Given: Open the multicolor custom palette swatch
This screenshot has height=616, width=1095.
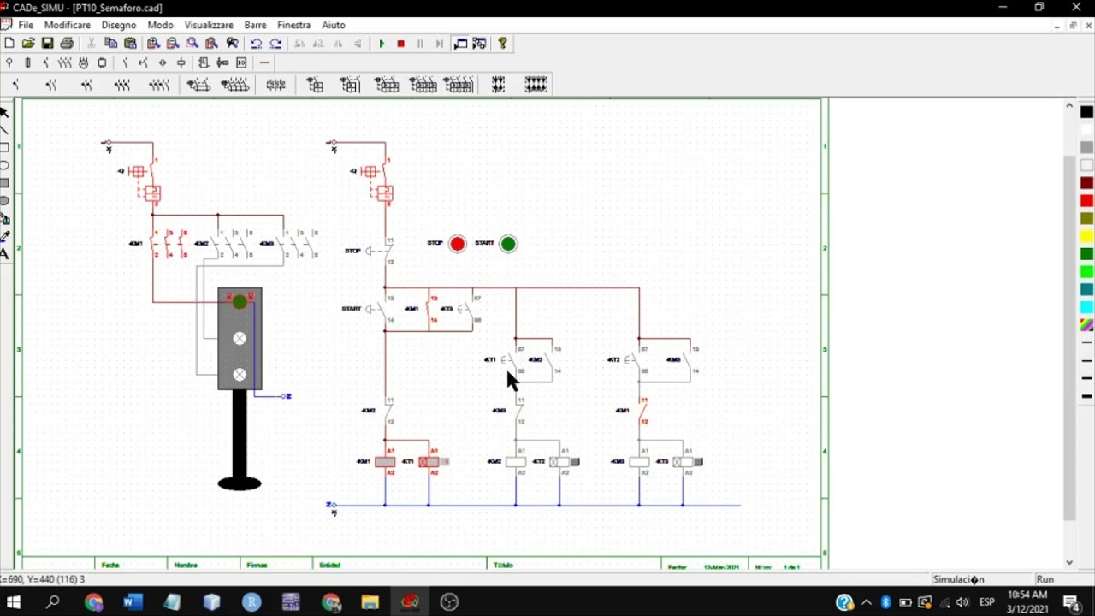Looking at the screenshot, I should (1086, 325).
